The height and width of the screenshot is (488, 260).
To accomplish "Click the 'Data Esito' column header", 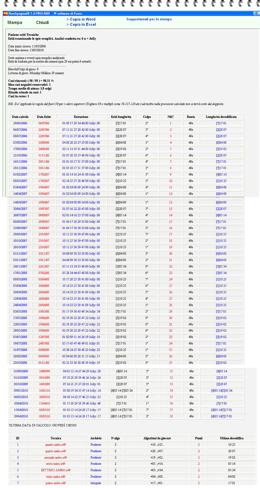I will click(x=44, y=117).
